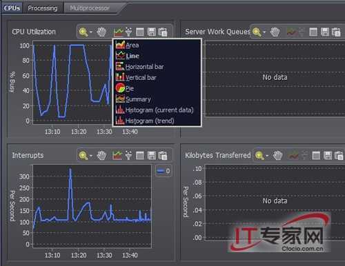
Task: Click No data text in Kilobytes Transferred
Action: [275, 201]
